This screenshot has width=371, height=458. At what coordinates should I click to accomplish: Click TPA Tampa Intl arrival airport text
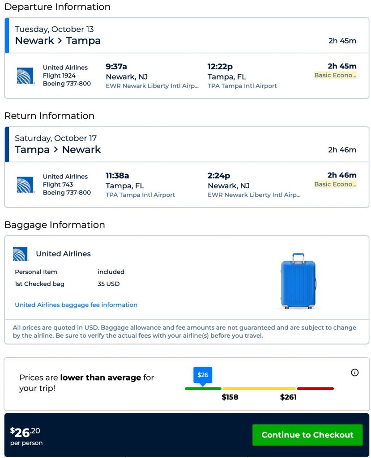point(242,86)
